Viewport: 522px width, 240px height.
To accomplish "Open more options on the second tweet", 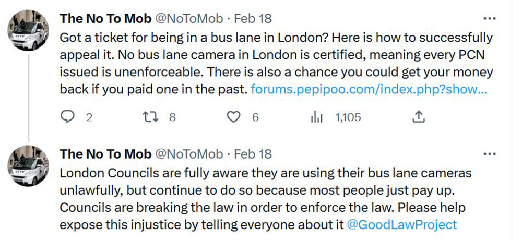I will tap(489, 154).
